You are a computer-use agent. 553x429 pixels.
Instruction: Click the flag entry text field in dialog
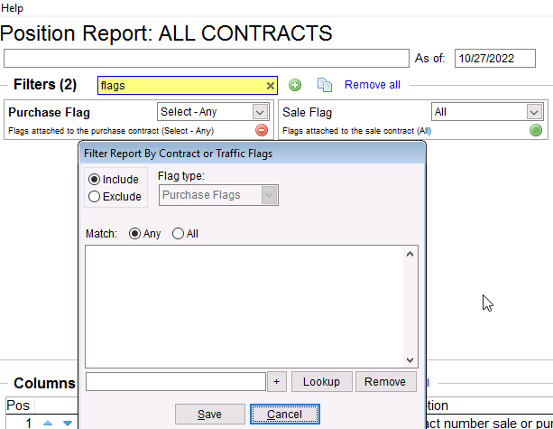176,381
